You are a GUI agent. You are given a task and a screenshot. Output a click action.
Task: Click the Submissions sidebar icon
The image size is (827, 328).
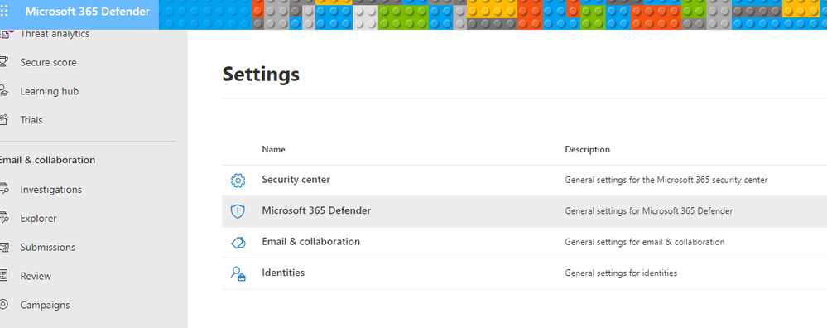(x=4, y=247)
